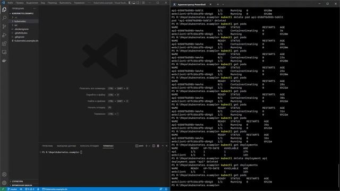The width and height of the screenshot is (340, 191).
Task: Open new terminal launch profile dropdown arrow
Action: click(149, 146)
